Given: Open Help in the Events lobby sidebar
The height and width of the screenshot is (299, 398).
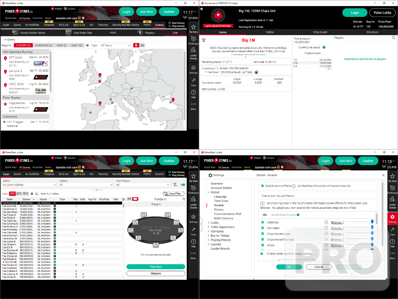Looking at the screenshot, I should click(x=193, y=94).
